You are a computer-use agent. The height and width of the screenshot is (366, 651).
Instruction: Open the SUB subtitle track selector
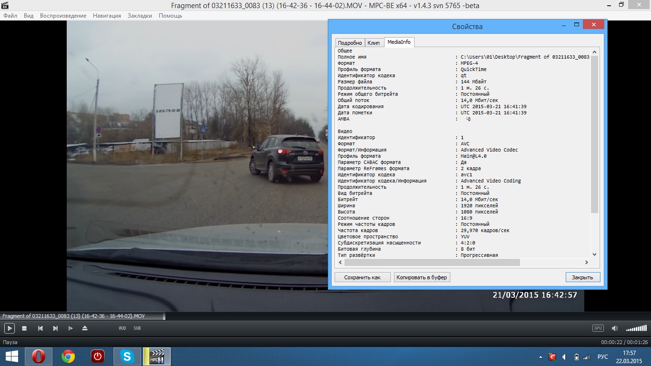[137, 328]
